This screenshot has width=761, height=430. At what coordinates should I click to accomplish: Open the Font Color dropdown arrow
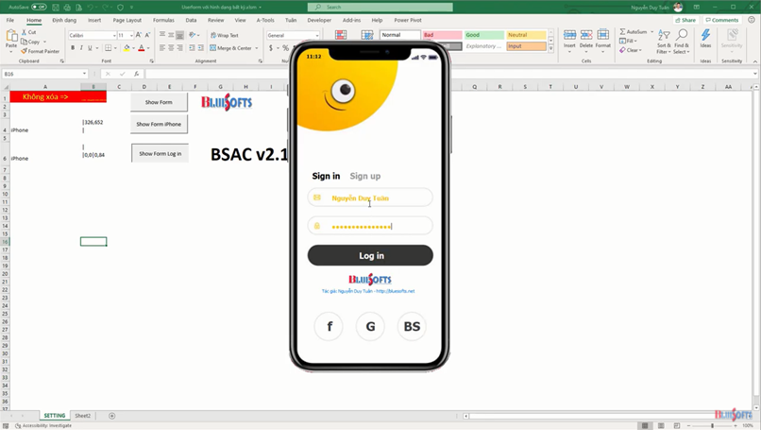tap(148, 48)
